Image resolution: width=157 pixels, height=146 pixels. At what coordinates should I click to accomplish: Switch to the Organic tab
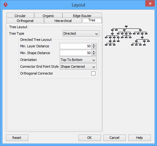click(48, 15)
